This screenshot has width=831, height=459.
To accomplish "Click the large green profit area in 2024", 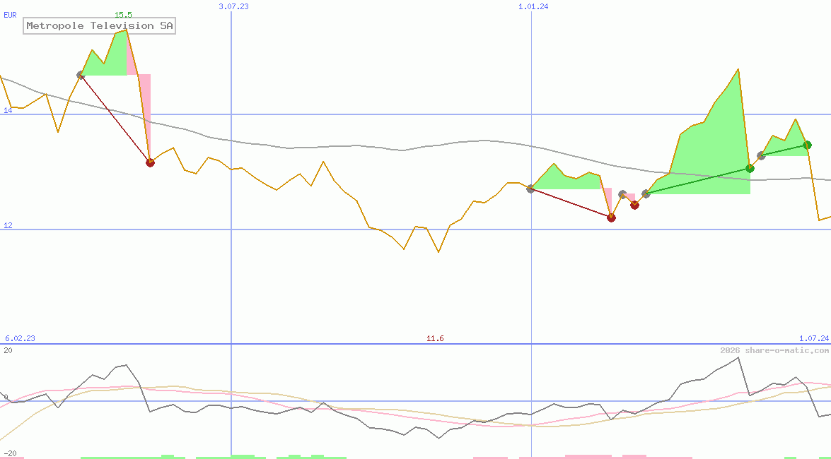I will [714, 155].
